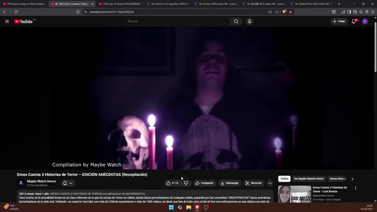This screenshot has height=212, width=377.
Task: Open notification options for this channel
Action: point(68,183)
